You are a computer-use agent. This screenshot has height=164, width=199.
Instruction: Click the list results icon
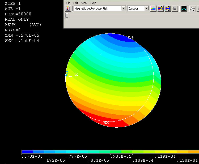(x=175, y=8)
